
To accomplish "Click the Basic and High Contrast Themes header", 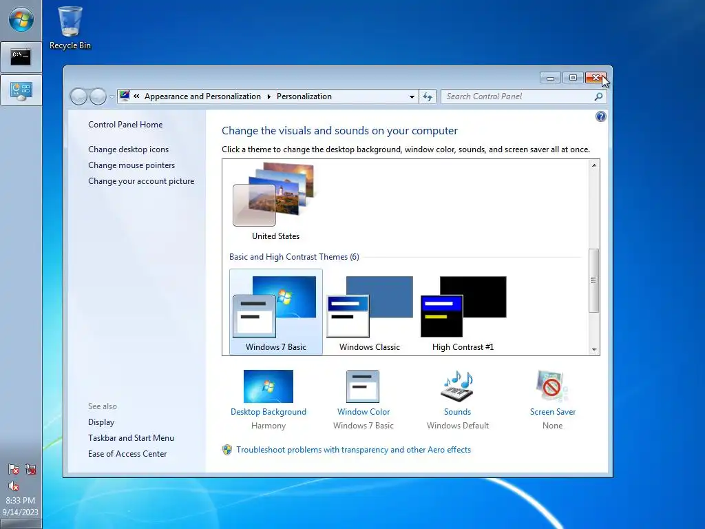I will point(294,257).
